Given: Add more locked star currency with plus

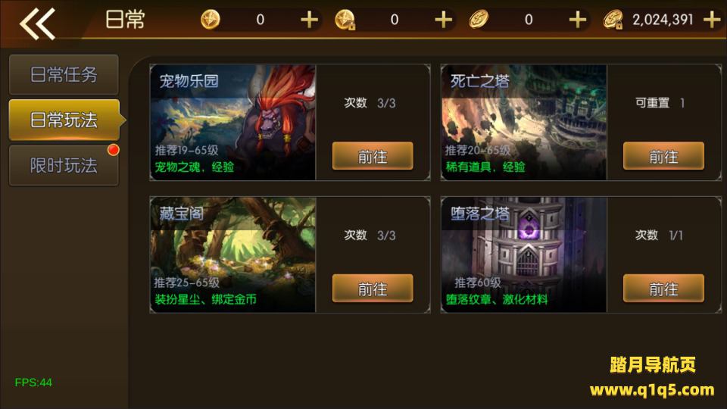Looking at the screenshot, I should (x=444, y=20).
